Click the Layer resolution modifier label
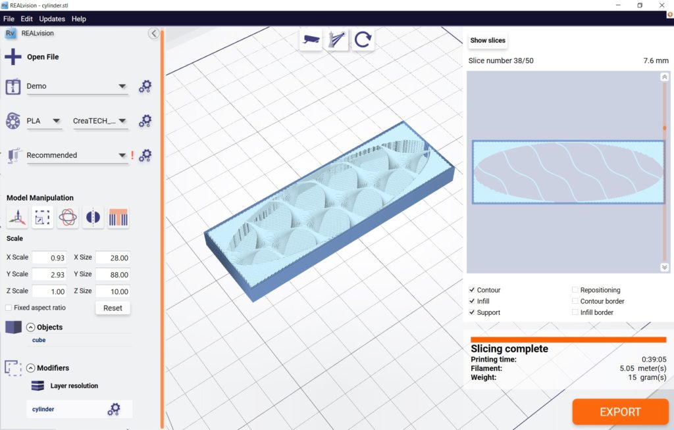 [x=74, y=386]
